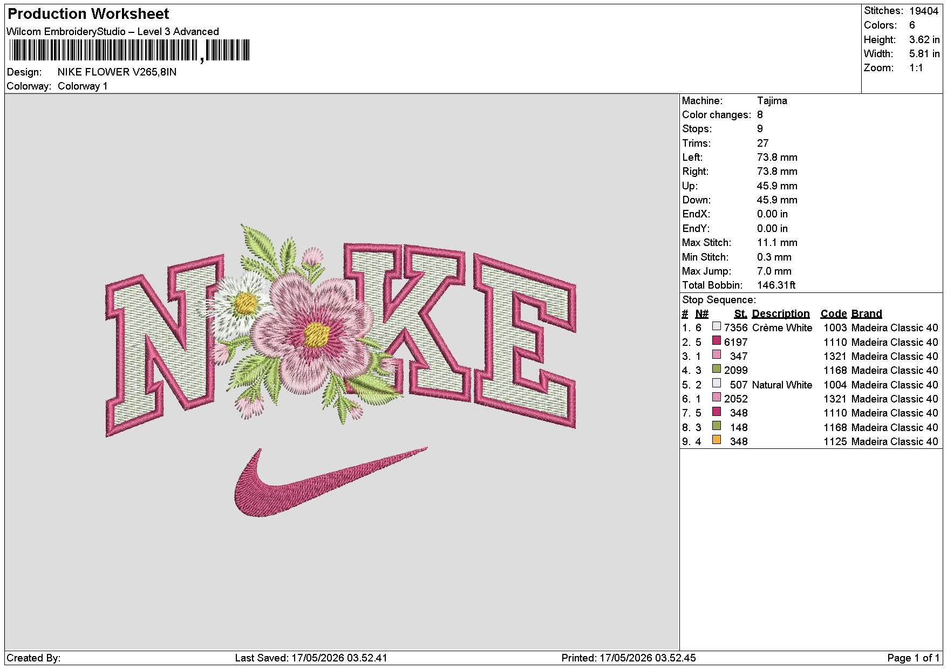Pick the green swatch beside stitch count 148
This screenshot has width=947, height=669.
pos(717,426)
